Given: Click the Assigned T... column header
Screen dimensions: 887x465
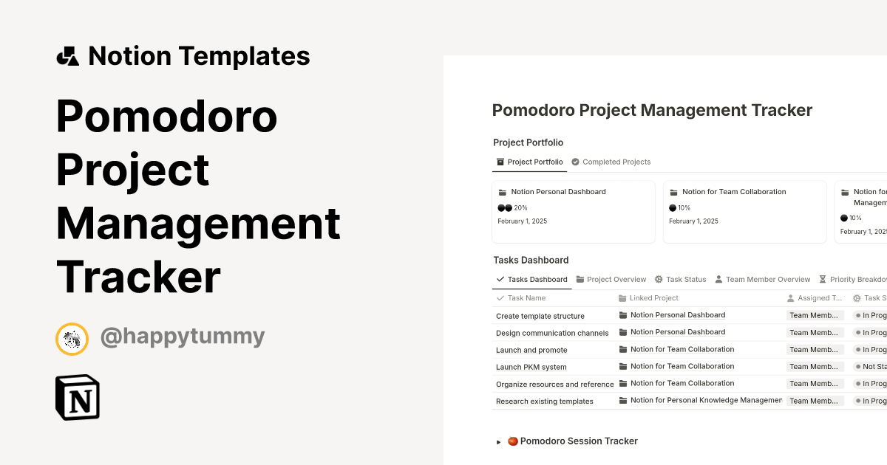Looking at the screenshot, I should [815, 297].
